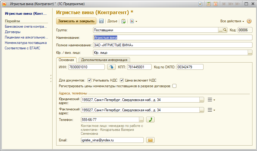Switch to Дополнительная информация tab
The height and width of the screenshot is (151, 257).
tap(104, 60)
